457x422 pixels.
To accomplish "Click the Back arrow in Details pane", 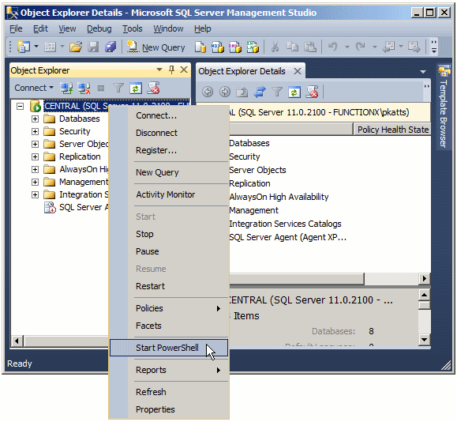I will 208,92.
